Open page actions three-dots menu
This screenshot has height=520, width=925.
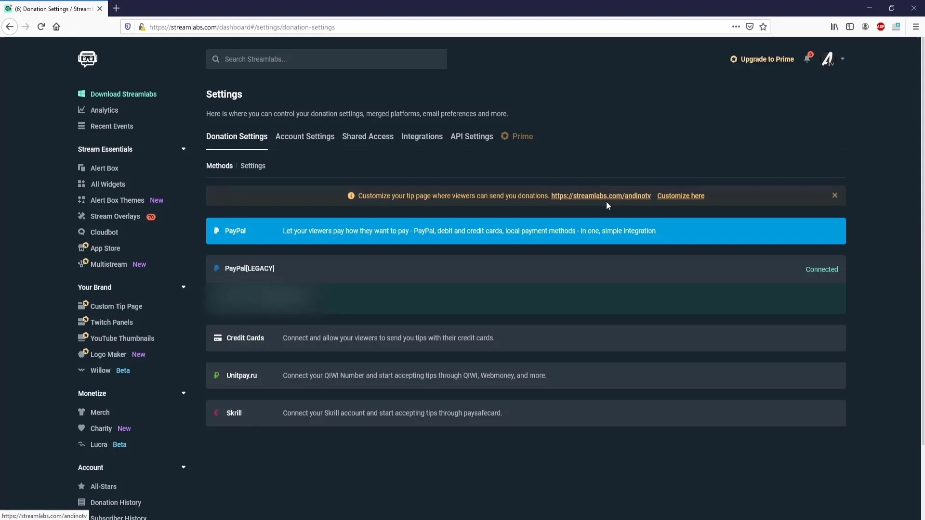click(x=736, y=27)
